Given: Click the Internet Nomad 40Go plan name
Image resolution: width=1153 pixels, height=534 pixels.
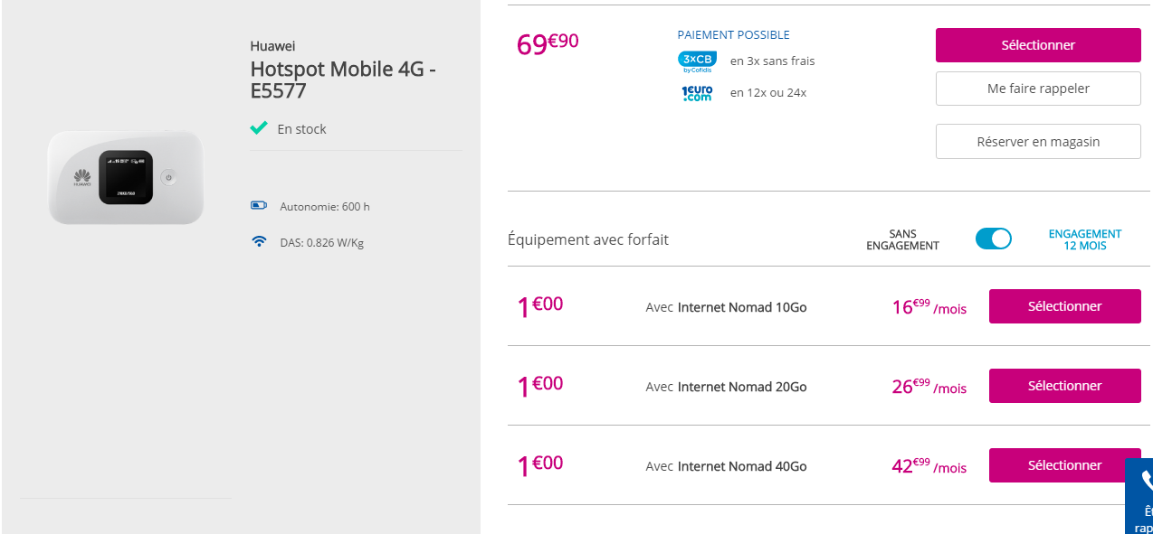Looking at the screenshot, I should [741, 466].
